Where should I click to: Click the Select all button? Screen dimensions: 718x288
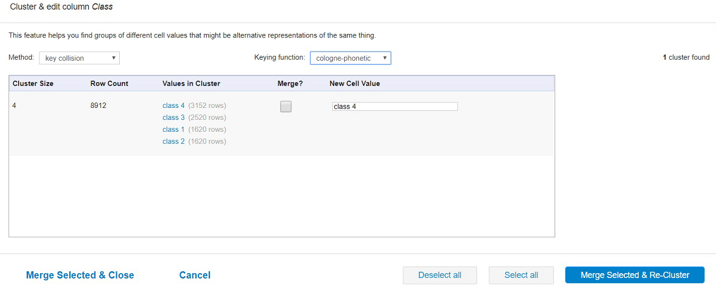(x=521, y=275)
